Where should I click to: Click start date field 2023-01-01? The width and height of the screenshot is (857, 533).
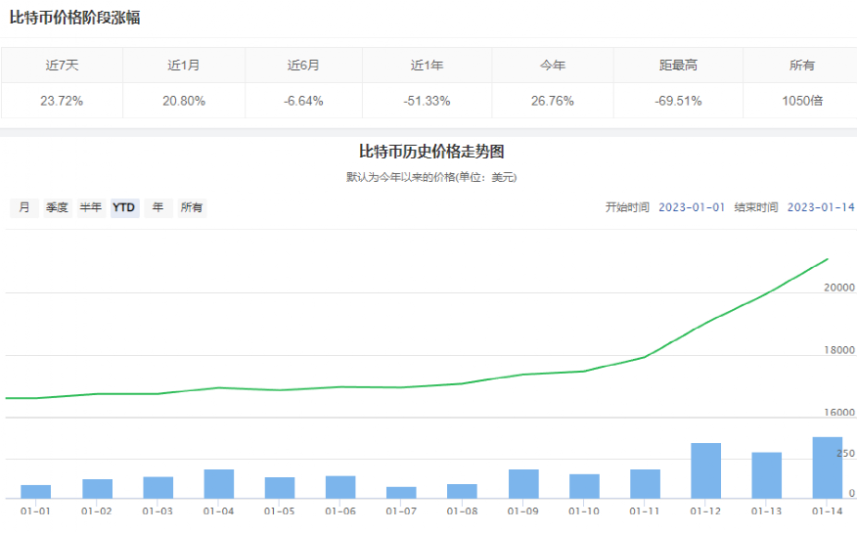692,207
